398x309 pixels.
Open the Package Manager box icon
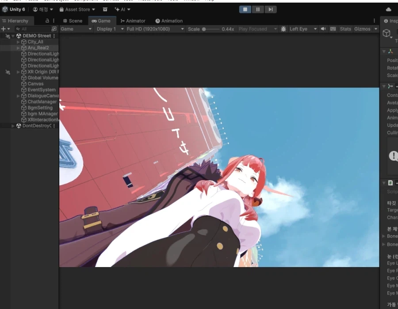(x=105, y=9)
